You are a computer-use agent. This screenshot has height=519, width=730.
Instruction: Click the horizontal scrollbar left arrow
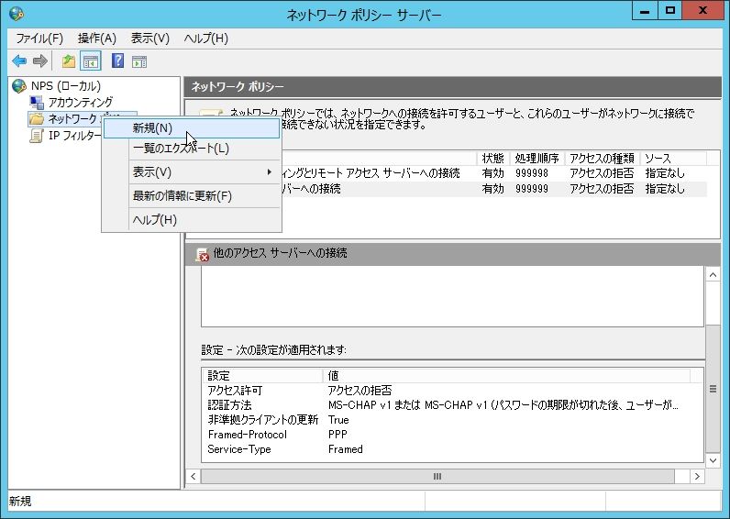click(194, 476)
